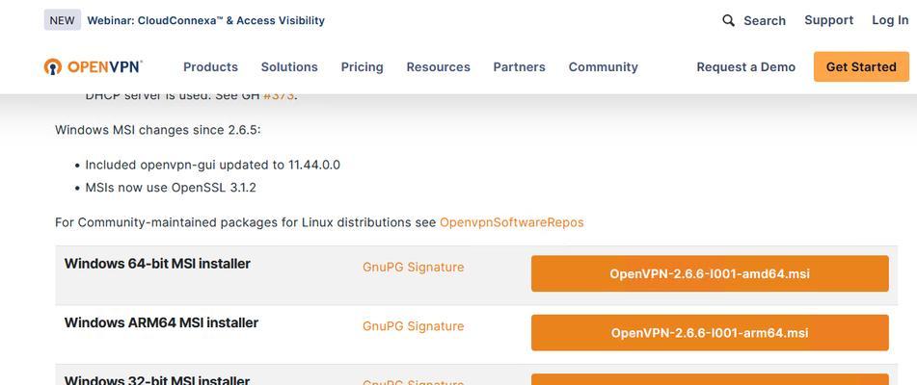The image size is (917, 385).
Task: Open the Products menu
Action: [x=210, y=66]
